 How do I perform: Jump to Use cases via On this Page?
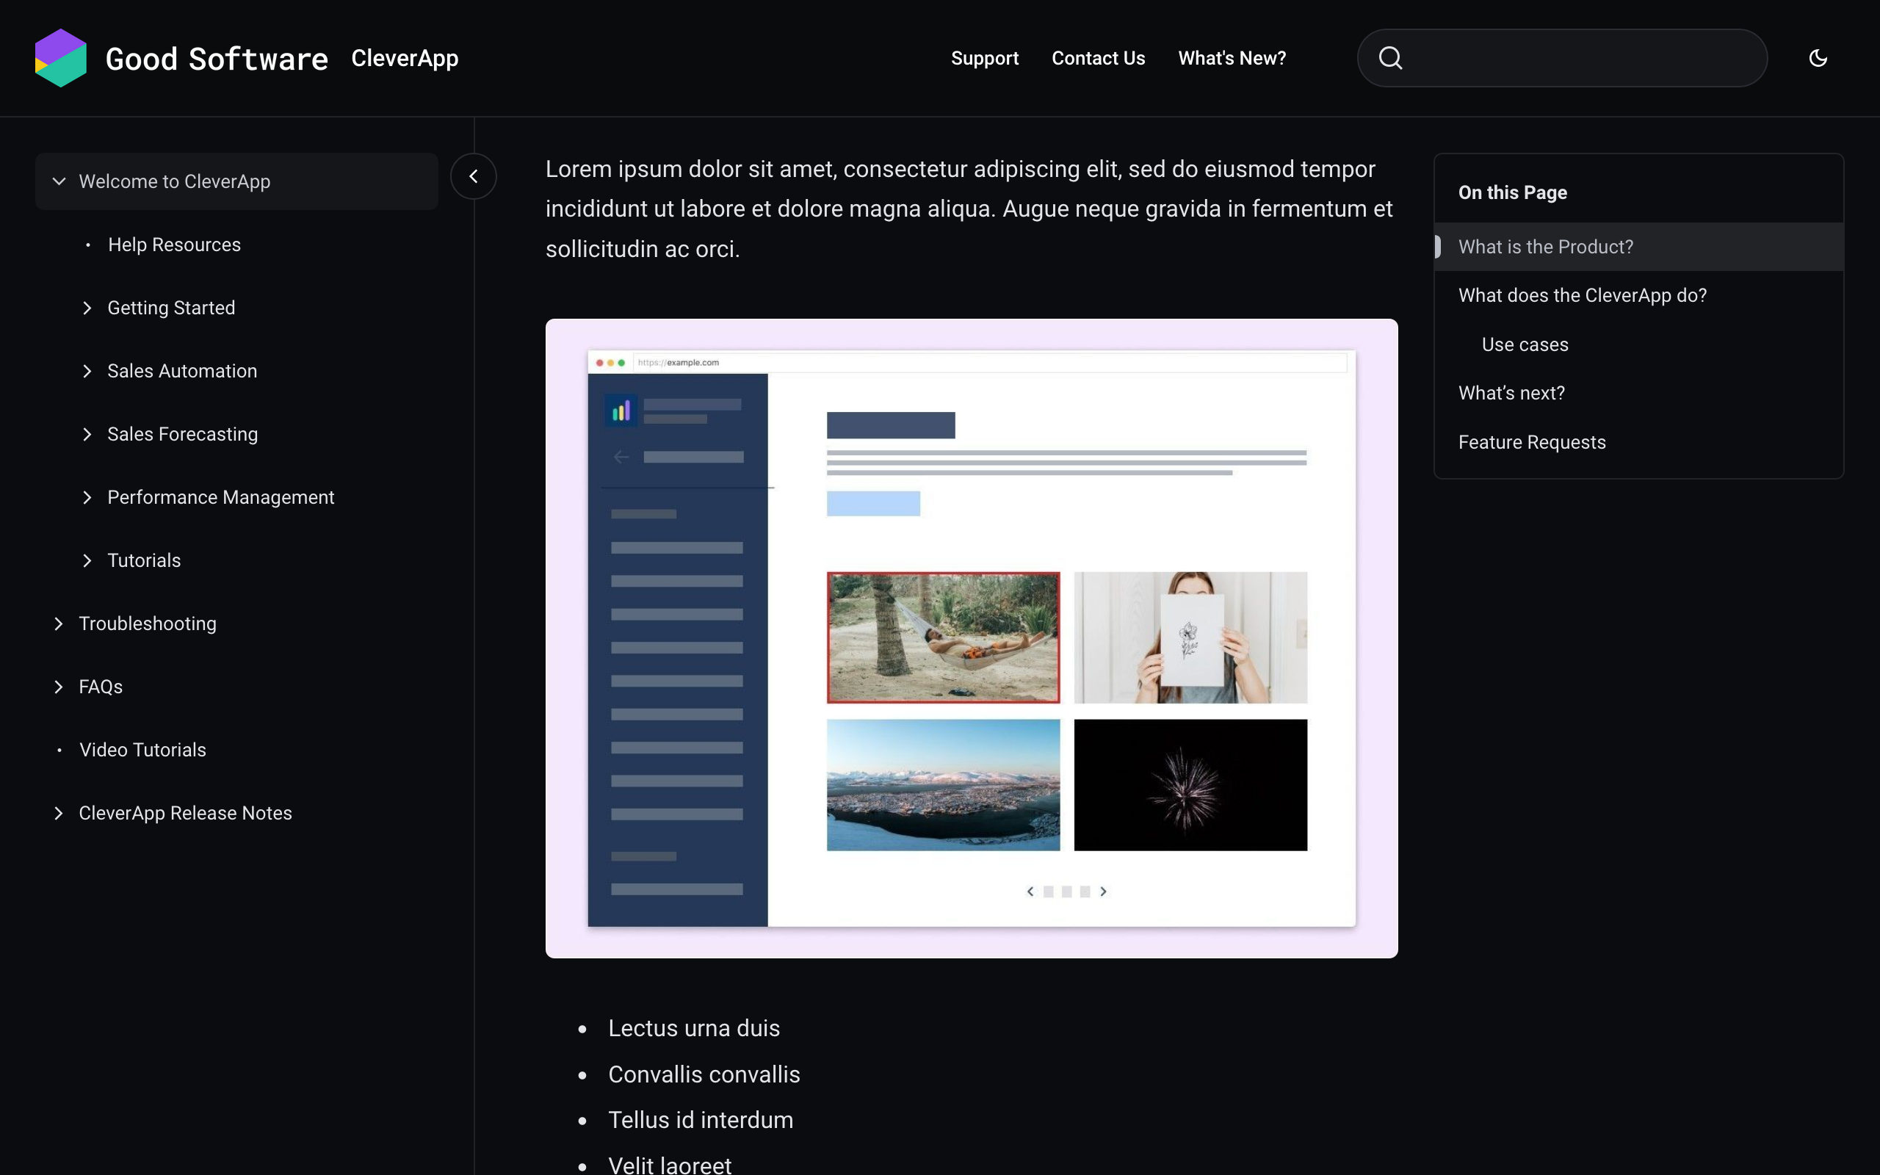1525,344
